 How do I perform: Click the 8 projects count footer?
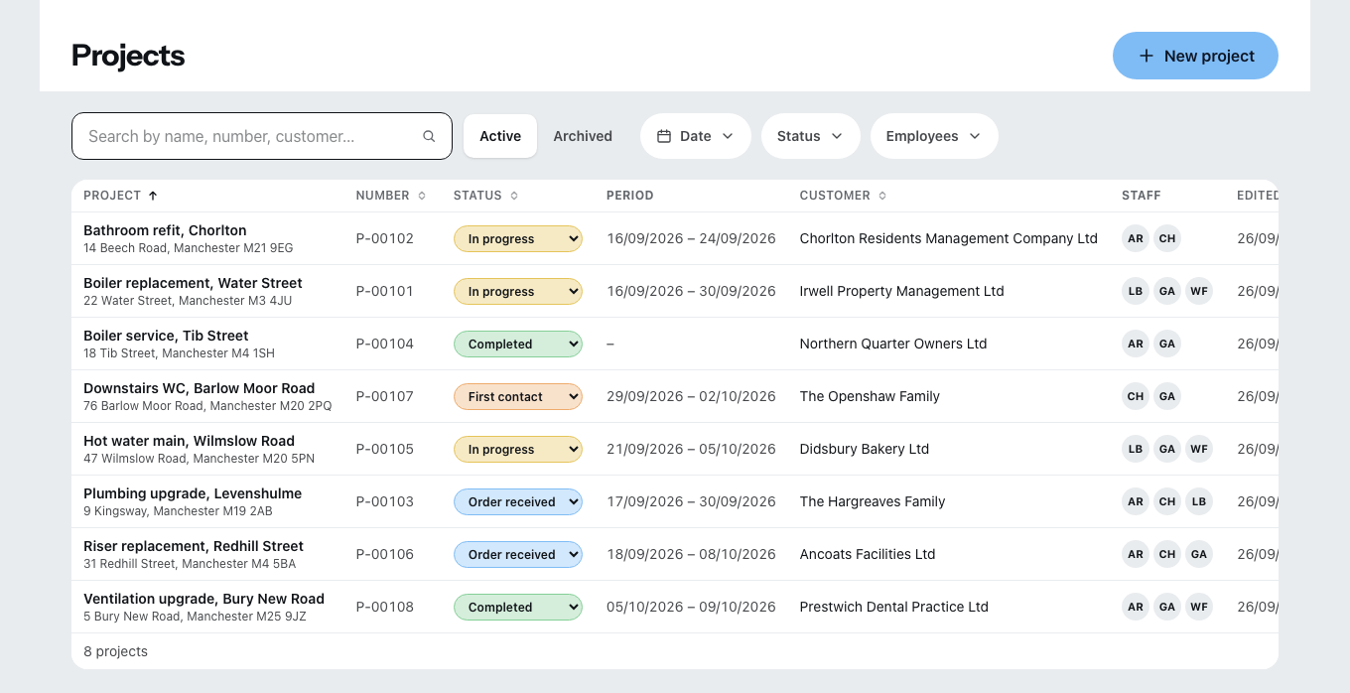pos(115,651)
